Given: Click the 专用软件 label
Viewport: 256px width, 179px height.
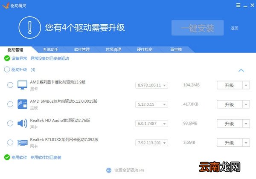Looking at the screenshot, I should (19, 157).
